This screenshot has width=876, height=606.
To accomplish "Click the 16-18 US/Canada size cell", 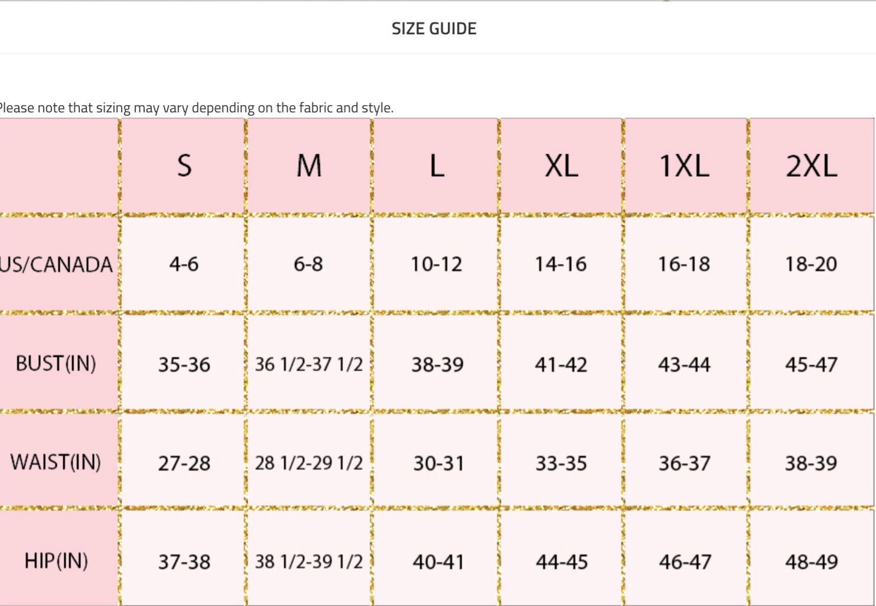I will click(684, 264).
